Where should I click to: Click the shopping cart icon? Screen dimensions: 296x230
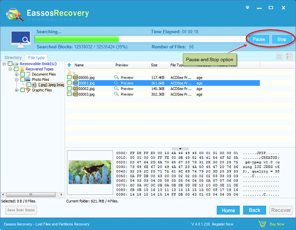click(x=262, y=224)
